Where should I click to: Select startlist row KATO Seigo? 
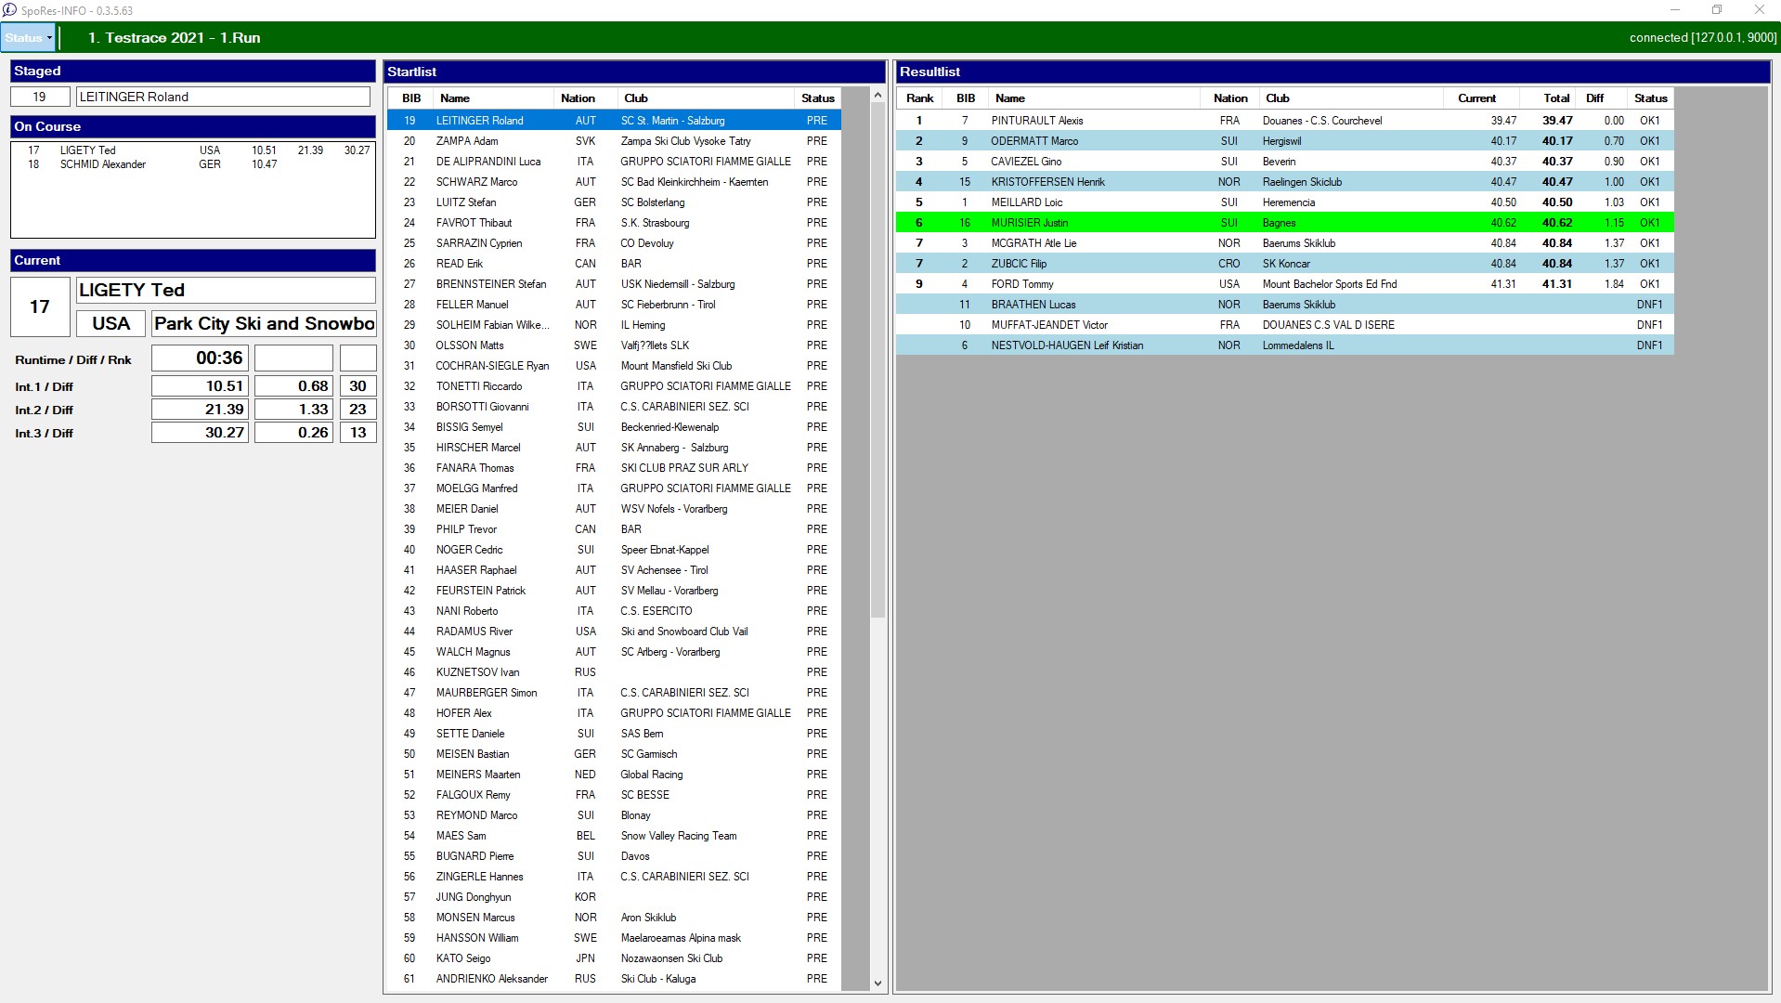614,958
